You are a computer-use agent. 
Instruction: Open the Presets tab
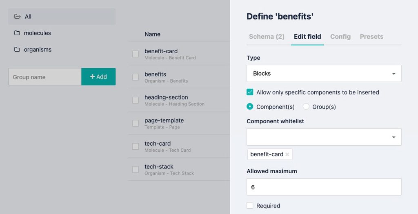371,37
